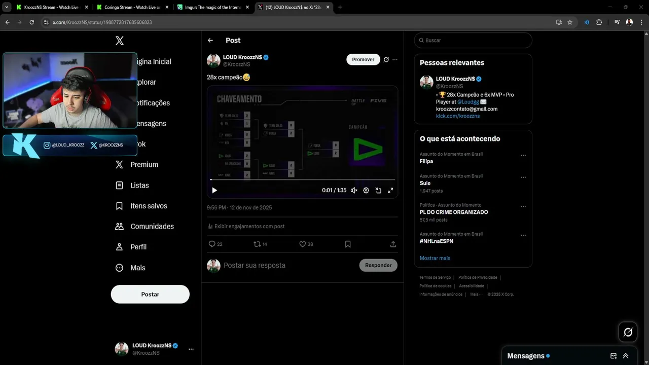Open the browser extensions puzzle icon
Screen dimensions: 649x365
[x=599, y=22]
